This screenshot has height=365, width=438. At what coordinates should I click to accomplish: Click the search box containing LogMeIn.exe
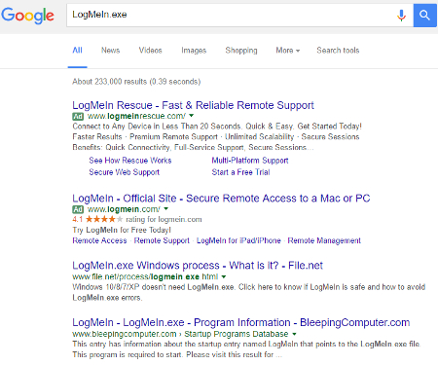231,16
